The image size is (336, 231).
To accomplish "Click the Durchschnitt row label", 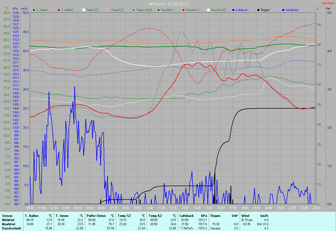I will (11, 228).
